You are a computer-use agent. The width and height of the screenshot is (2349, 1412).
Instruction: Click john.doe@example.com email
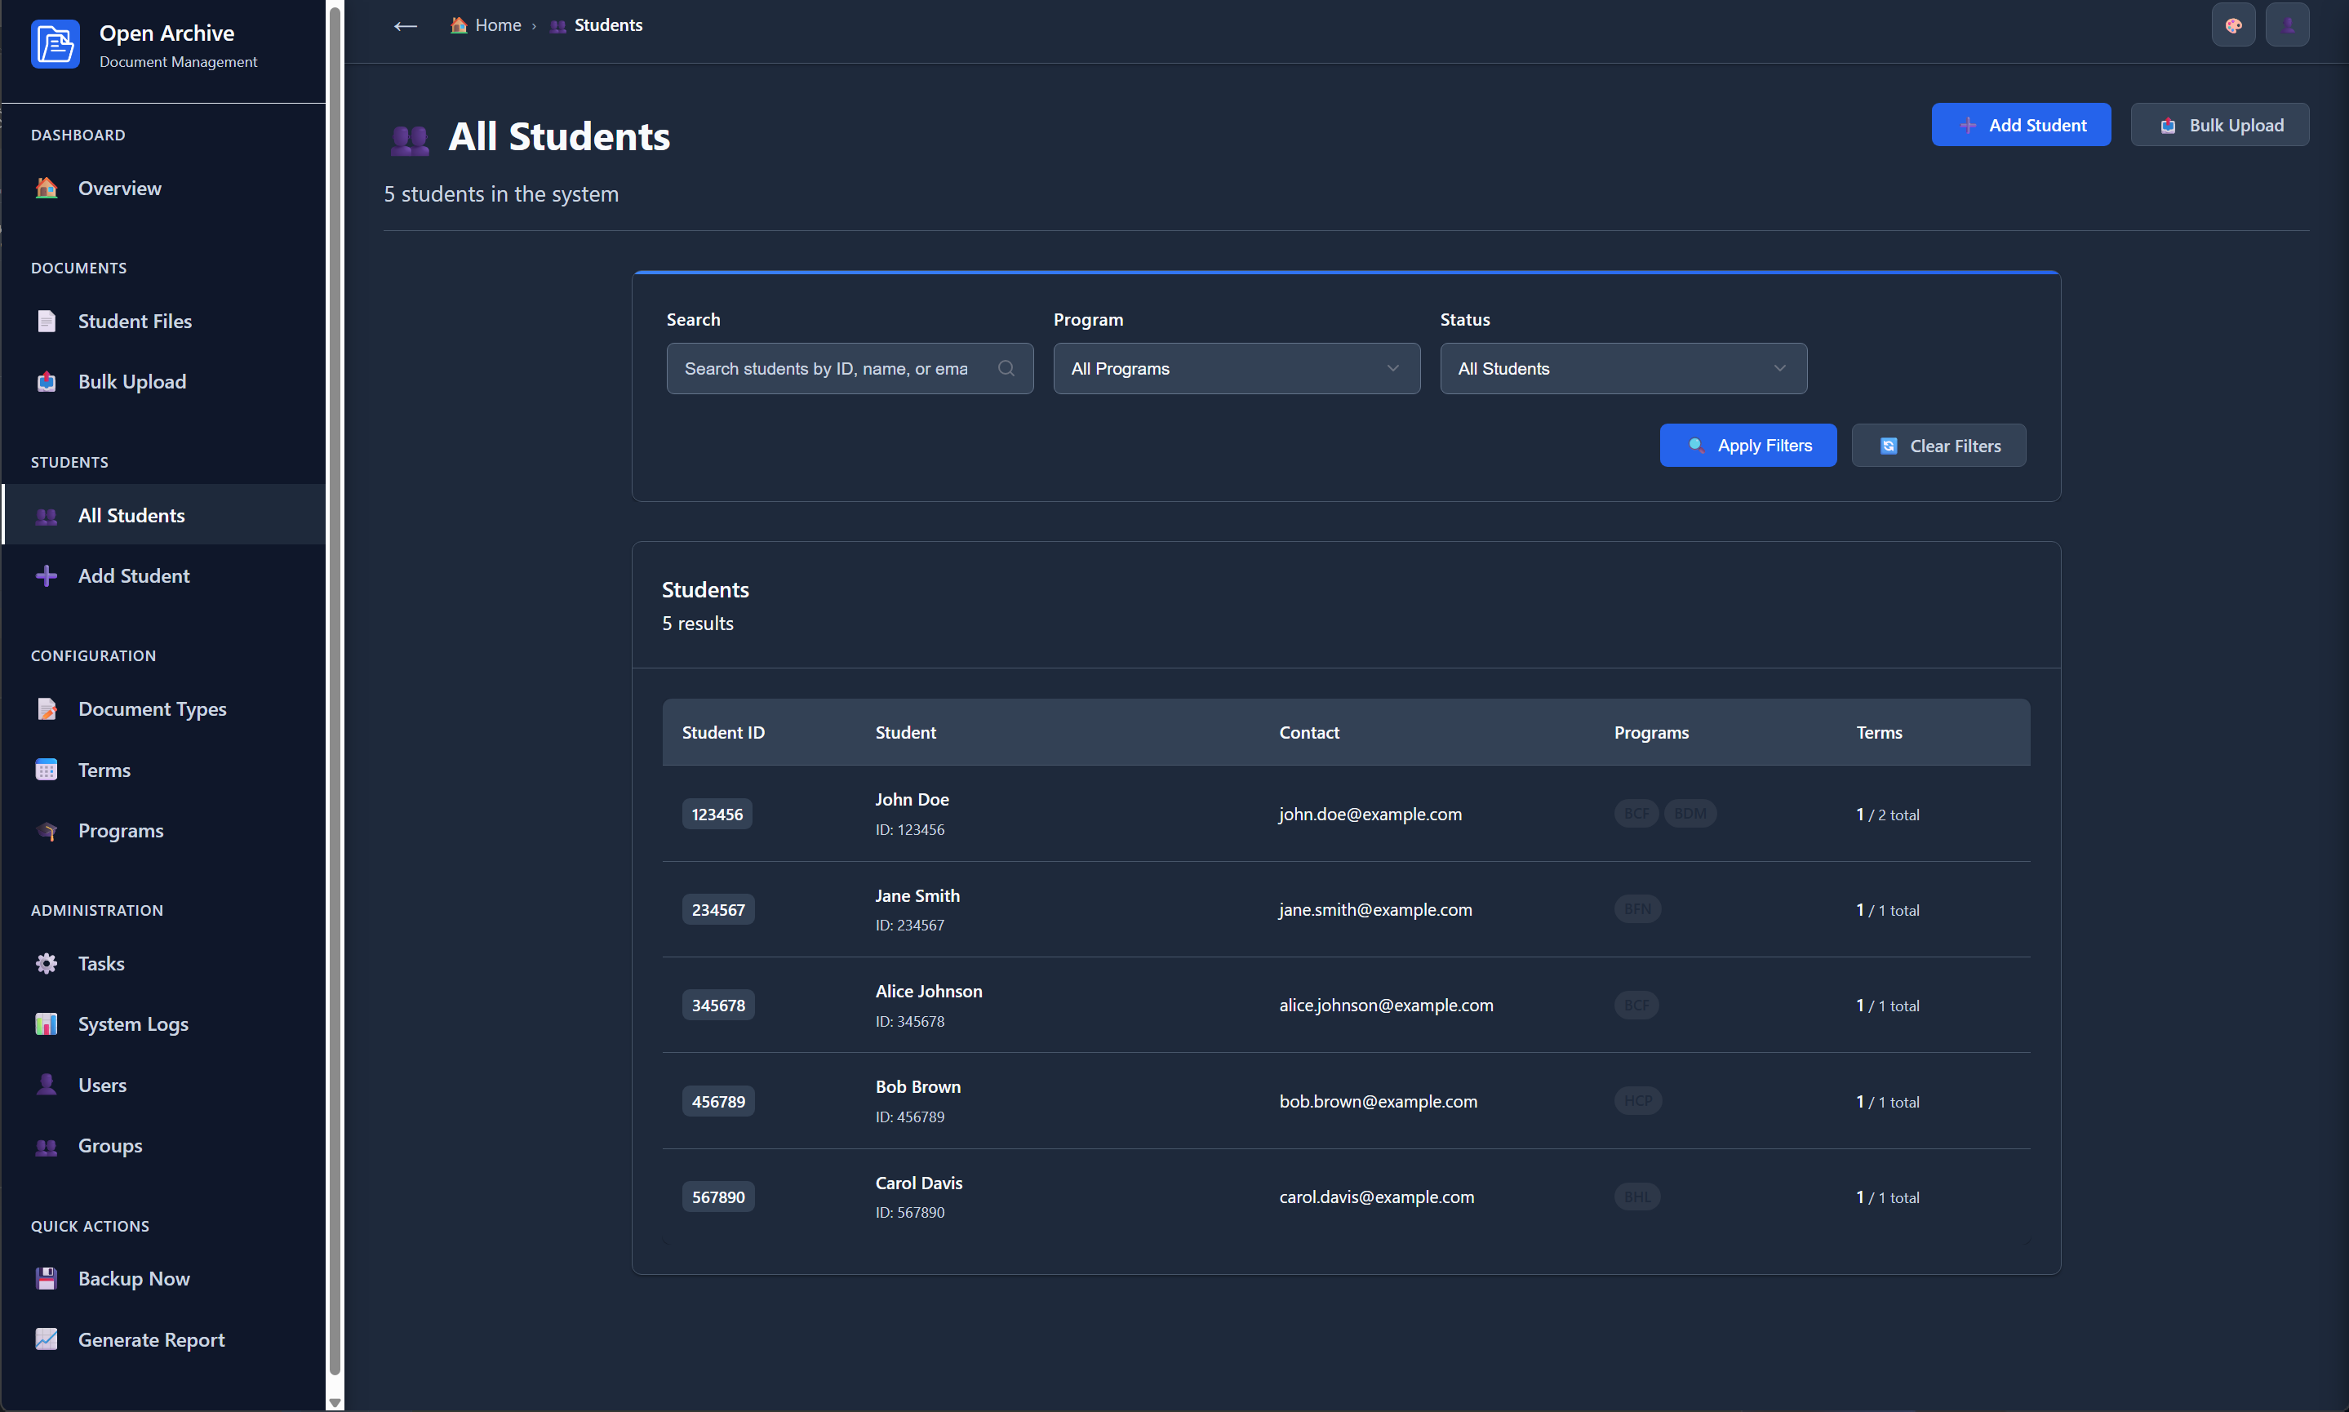[1370, 815]
